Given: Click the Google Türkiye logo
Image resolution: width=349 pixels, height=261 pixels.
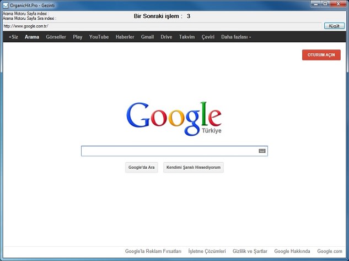Looking at the screenshot, I should tap(174, 119).
